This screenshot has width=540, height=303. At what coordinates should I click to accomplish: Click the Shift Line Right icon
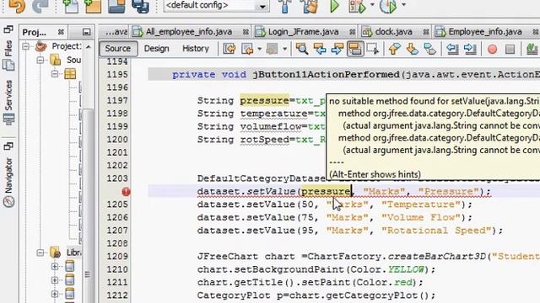pyautogui.click(x=470, y=49)
